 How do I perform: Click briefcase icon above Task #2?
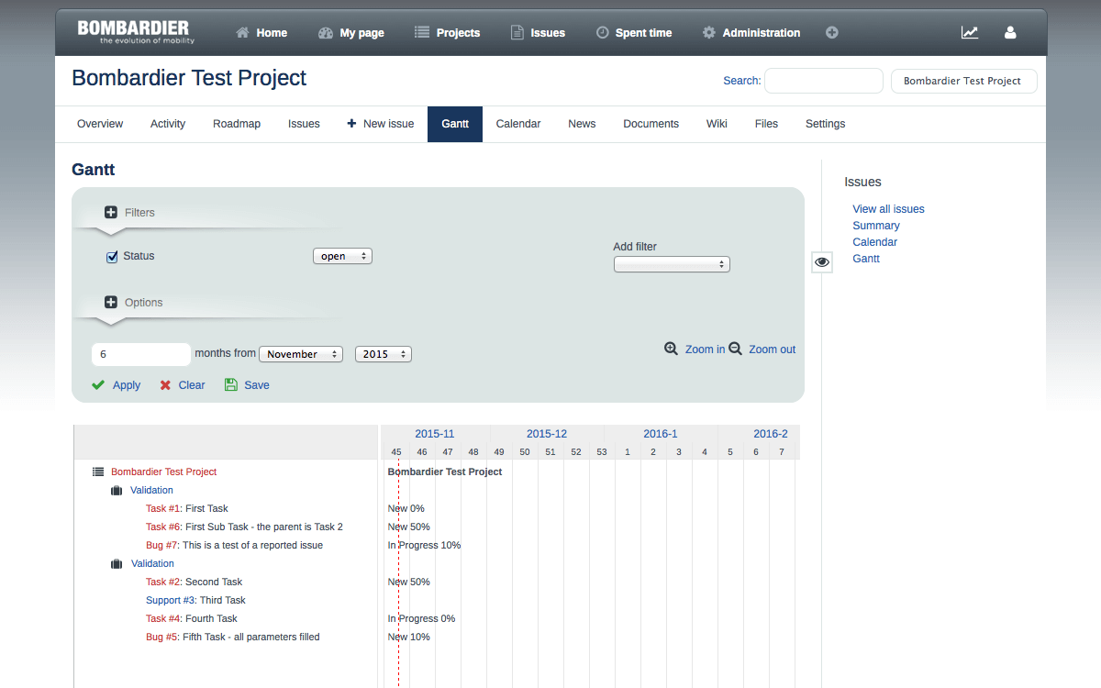[x=117, y=564]
